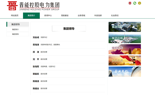155x95 pixels.
Task: Open the green WeChat icon
Action: (x=135, y=3)
